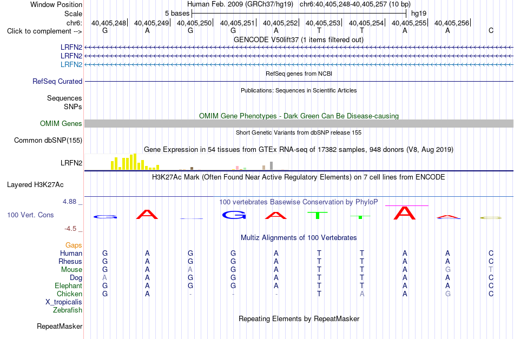Select the light-blue LRFN2 transcript label
This screenshot has height=339, width=514.
[71, 64]
